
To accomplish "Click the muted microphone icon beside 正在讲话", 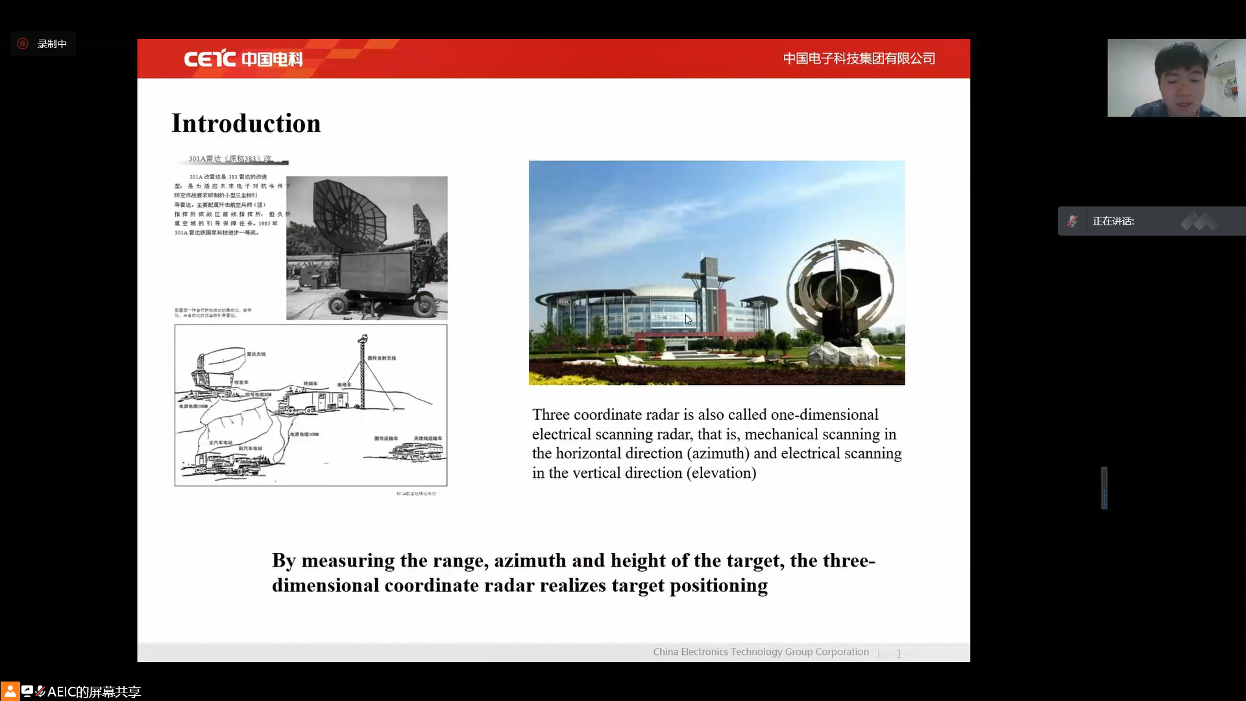I will pos(1072,221).
